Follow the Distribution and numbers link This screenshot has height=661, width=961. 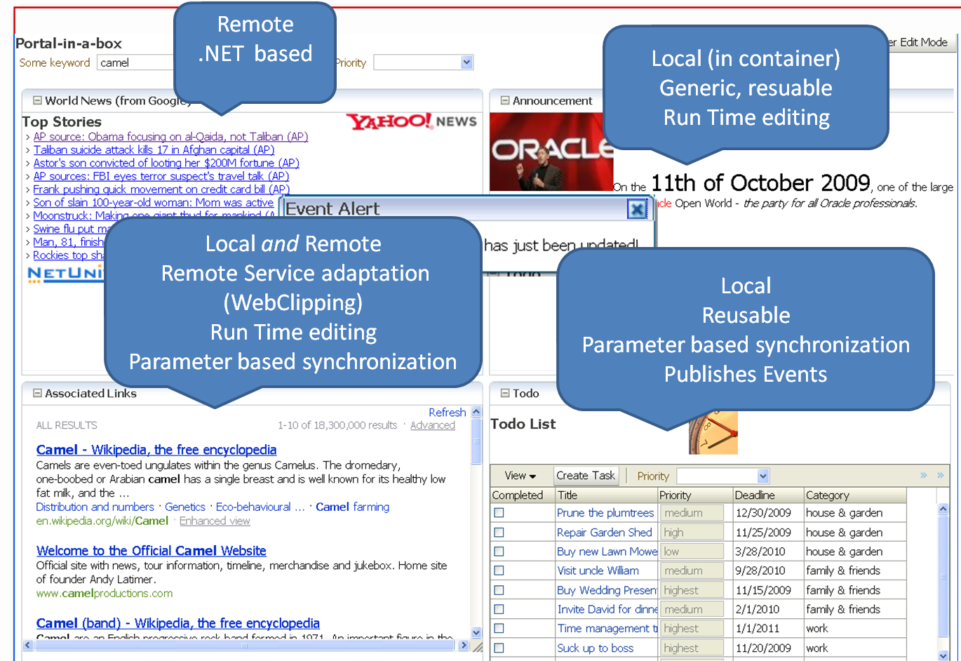click(x=95, y=507)
